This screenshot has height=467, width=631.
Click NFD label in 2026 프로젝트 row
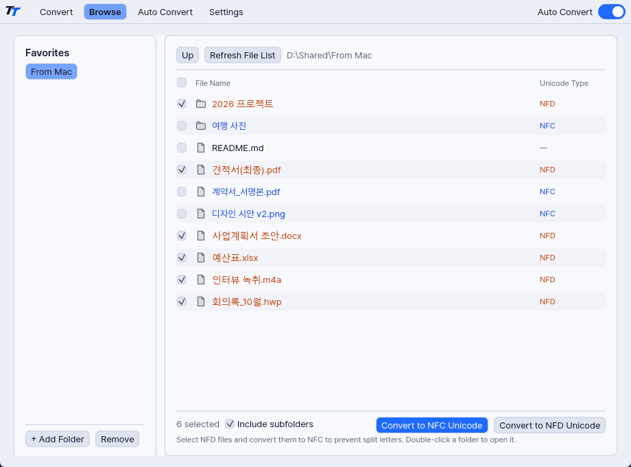click(x=547, y=104)
